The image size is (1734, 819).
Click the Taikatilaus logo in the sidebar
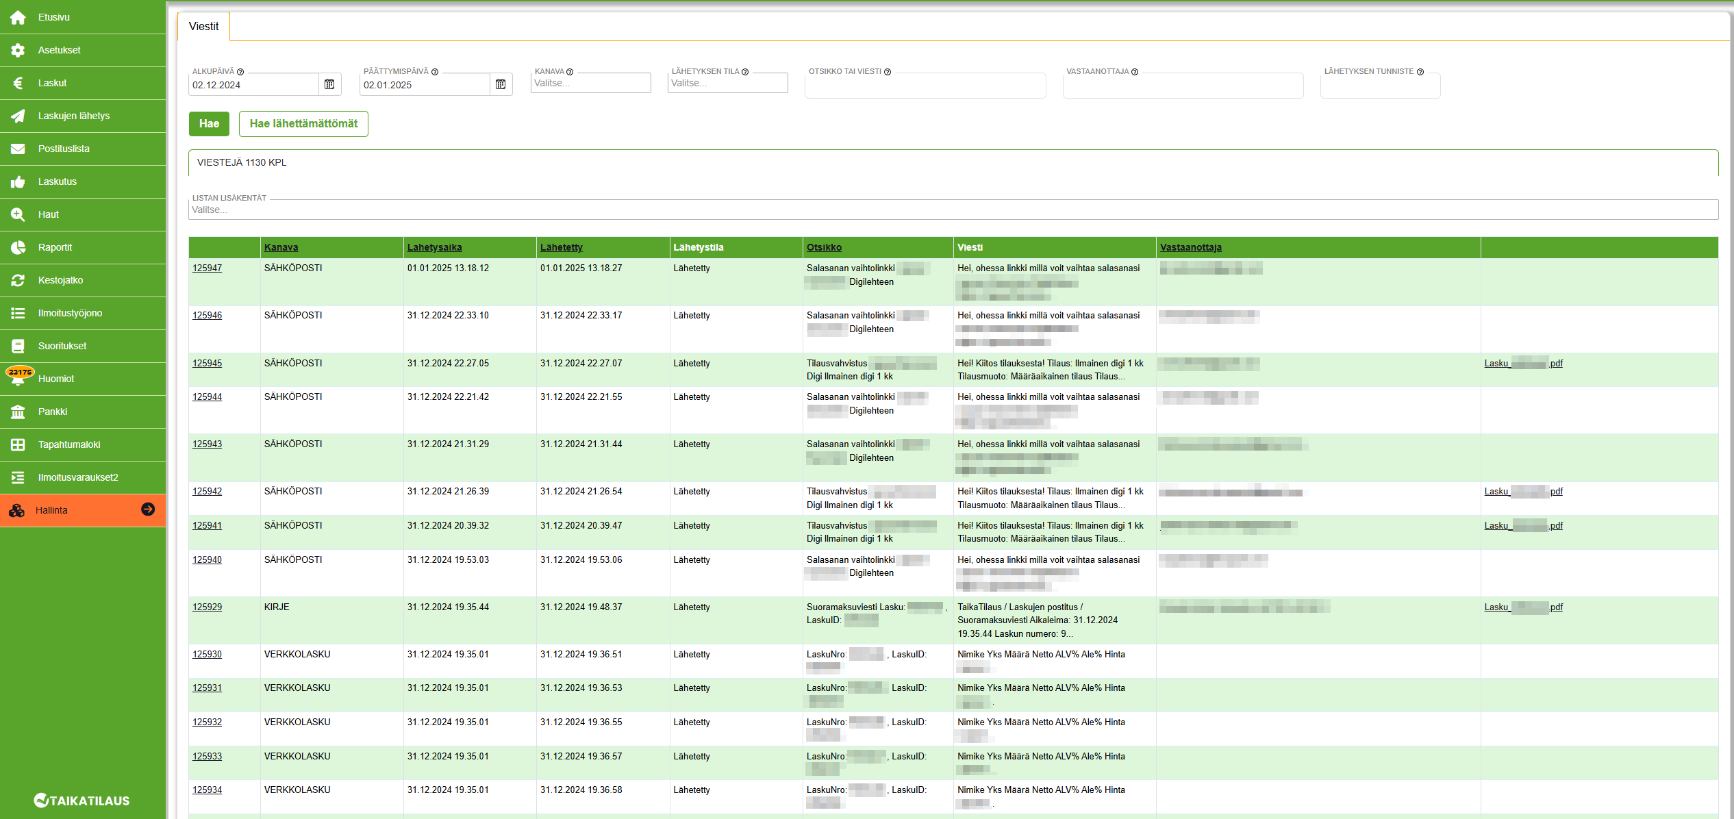click(x=82, y=800)
